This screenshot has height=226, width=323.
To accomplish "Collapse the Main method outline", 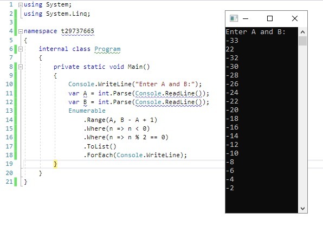I will point(21,67).
